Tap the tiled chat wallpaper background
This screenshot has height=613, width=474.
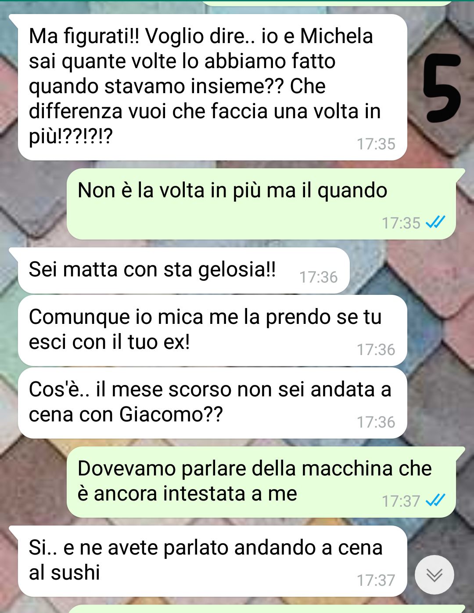tap(35, 207)
